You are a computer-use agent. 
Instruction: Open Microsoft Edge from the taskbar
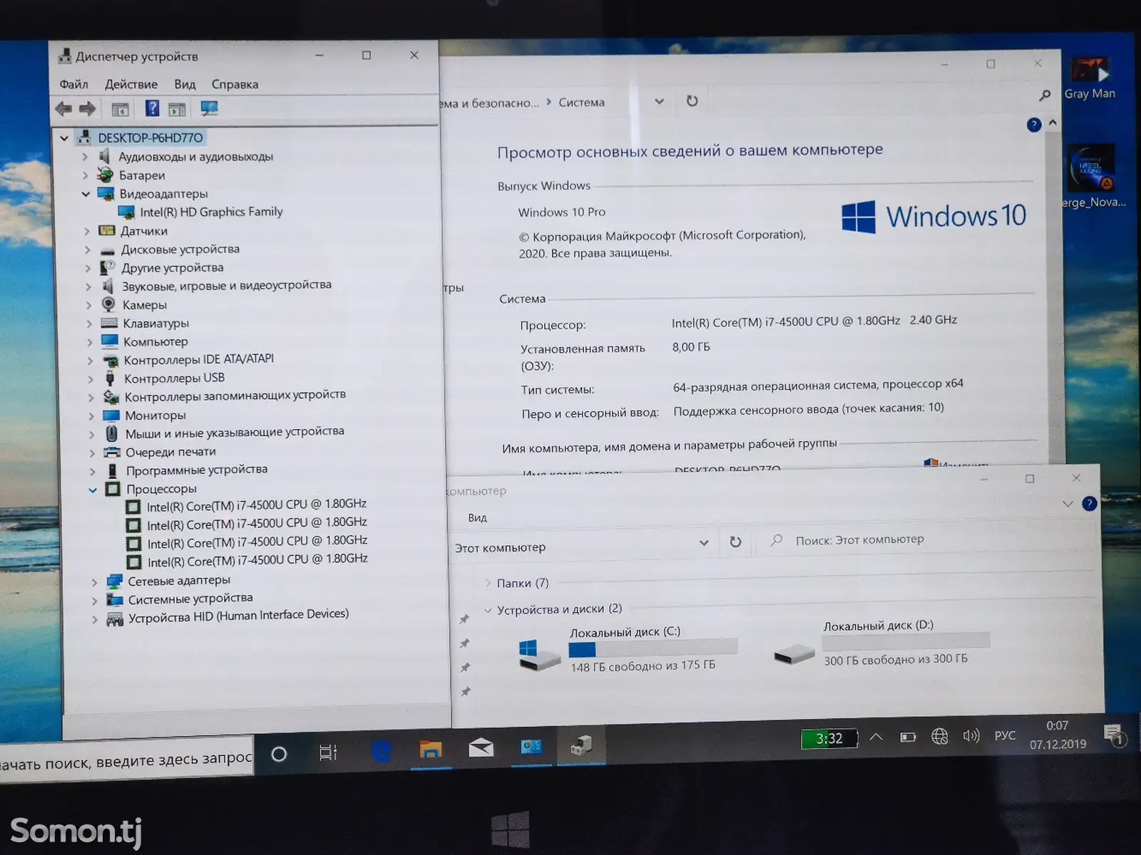pos(382,751)
